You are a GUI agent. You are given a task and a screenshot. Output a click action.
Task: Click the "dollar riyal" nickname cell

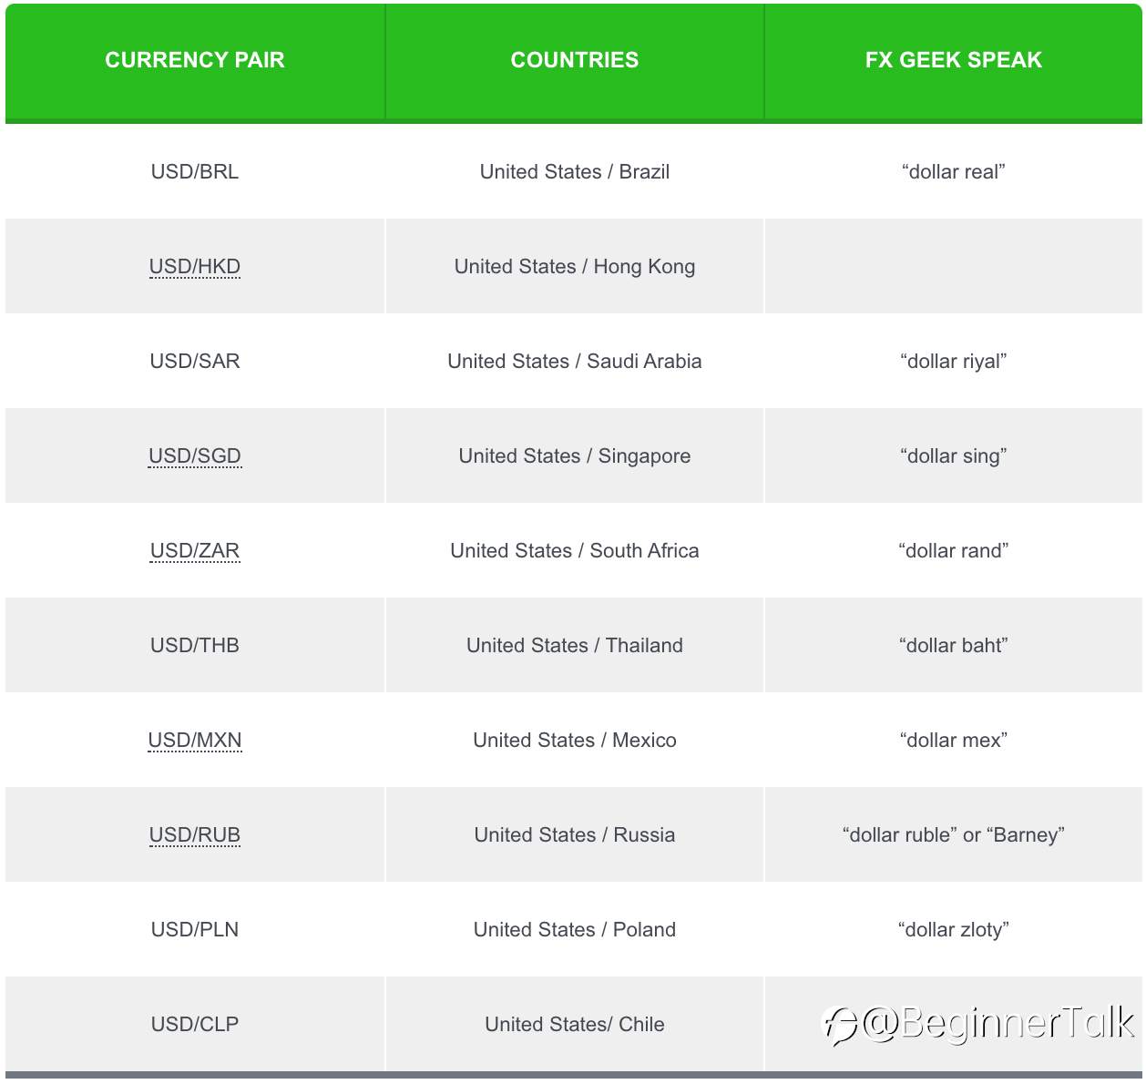click(954, 361)
